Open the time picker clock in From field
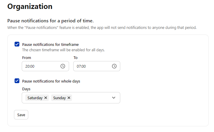 (63, 66)
